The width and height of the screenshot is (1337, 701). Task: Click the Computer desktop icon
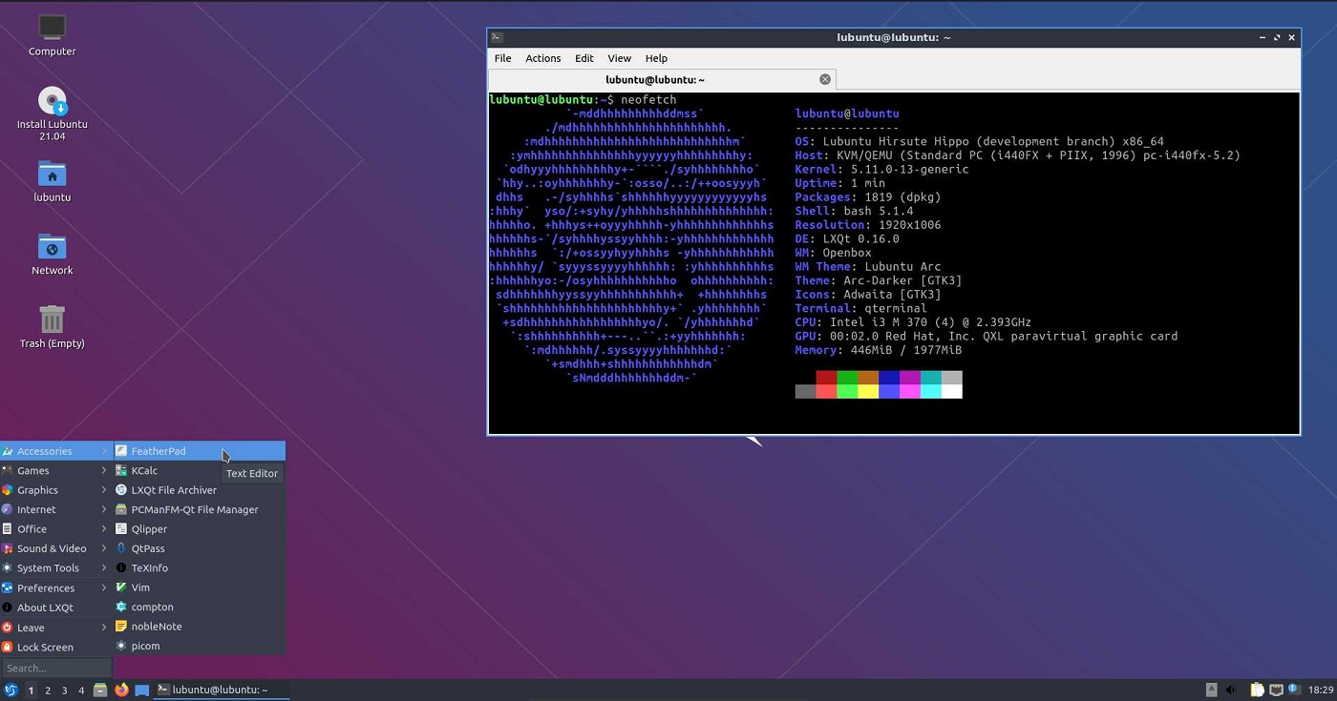coord(52,29)
